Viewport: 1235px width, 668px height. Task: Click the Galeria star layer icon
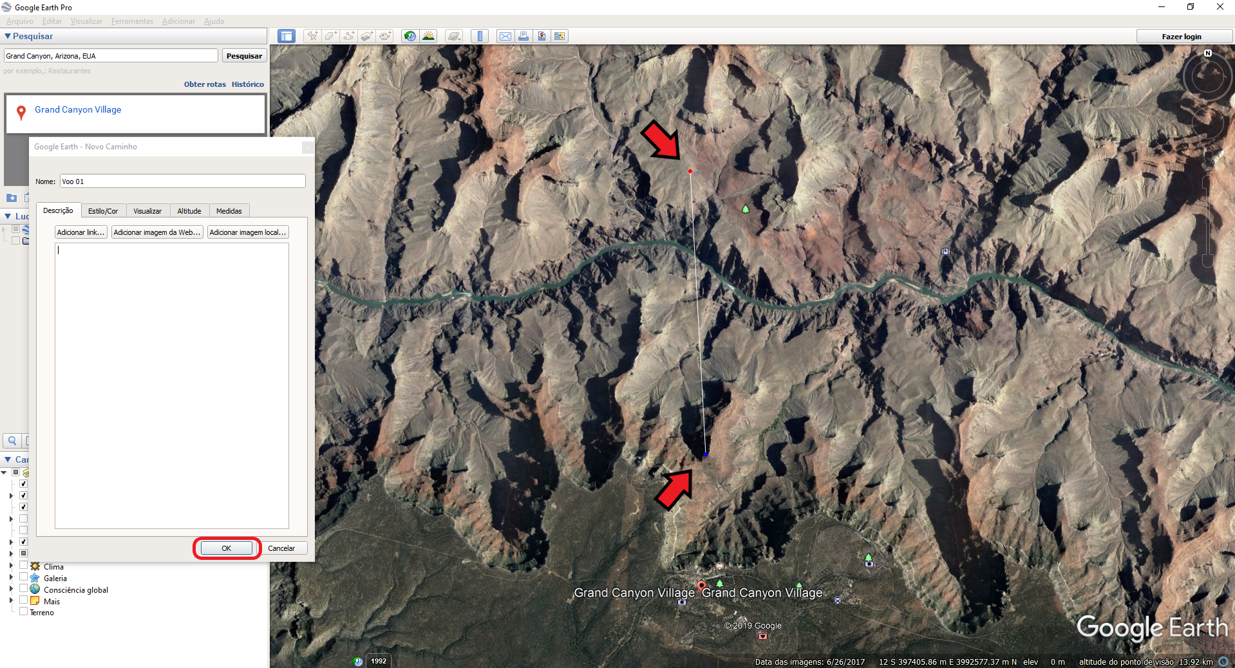(35, 578)
